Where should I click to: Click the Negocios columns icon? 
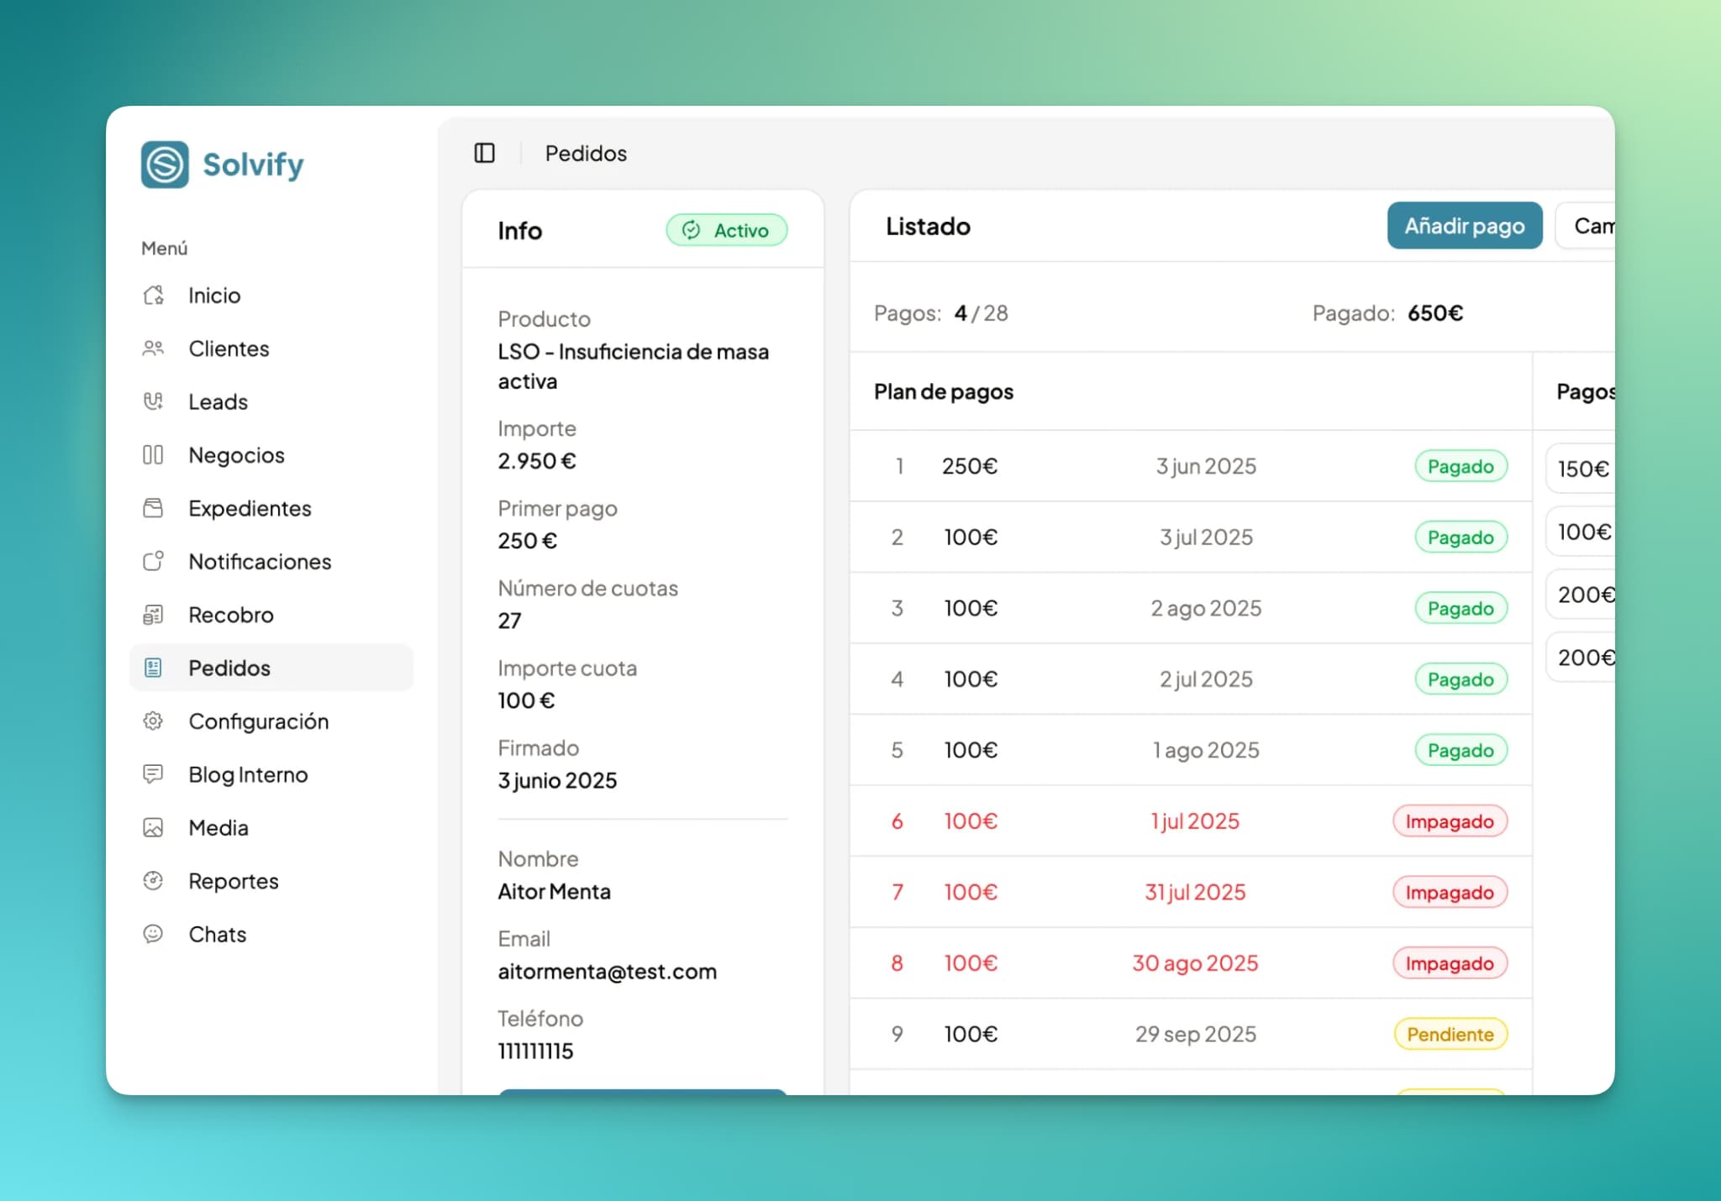point(153,455)
